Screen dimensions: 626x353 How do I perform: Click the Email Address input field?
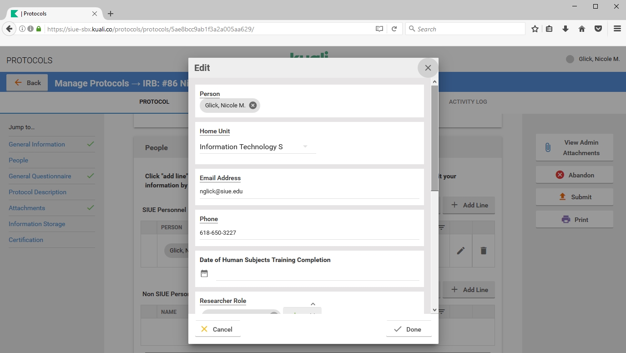tap(309, 192)
